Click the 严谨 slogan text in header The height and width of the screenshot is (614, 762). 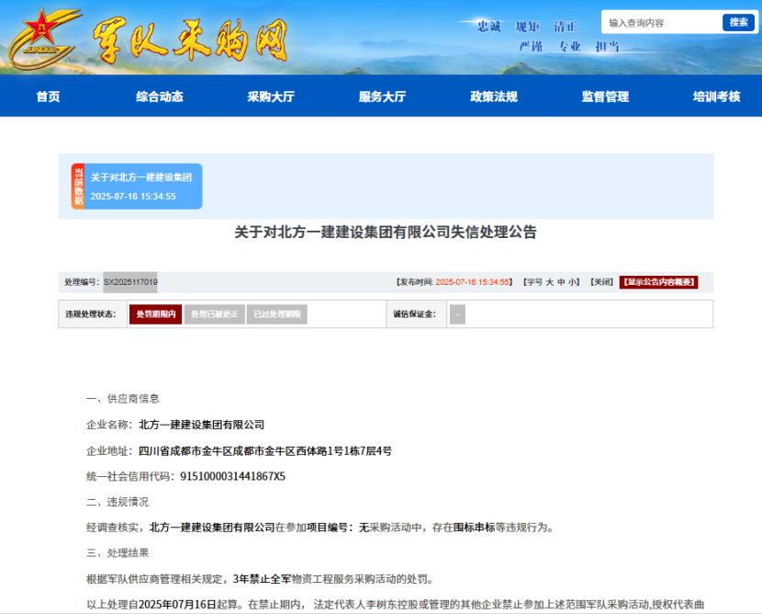point(531,46)
